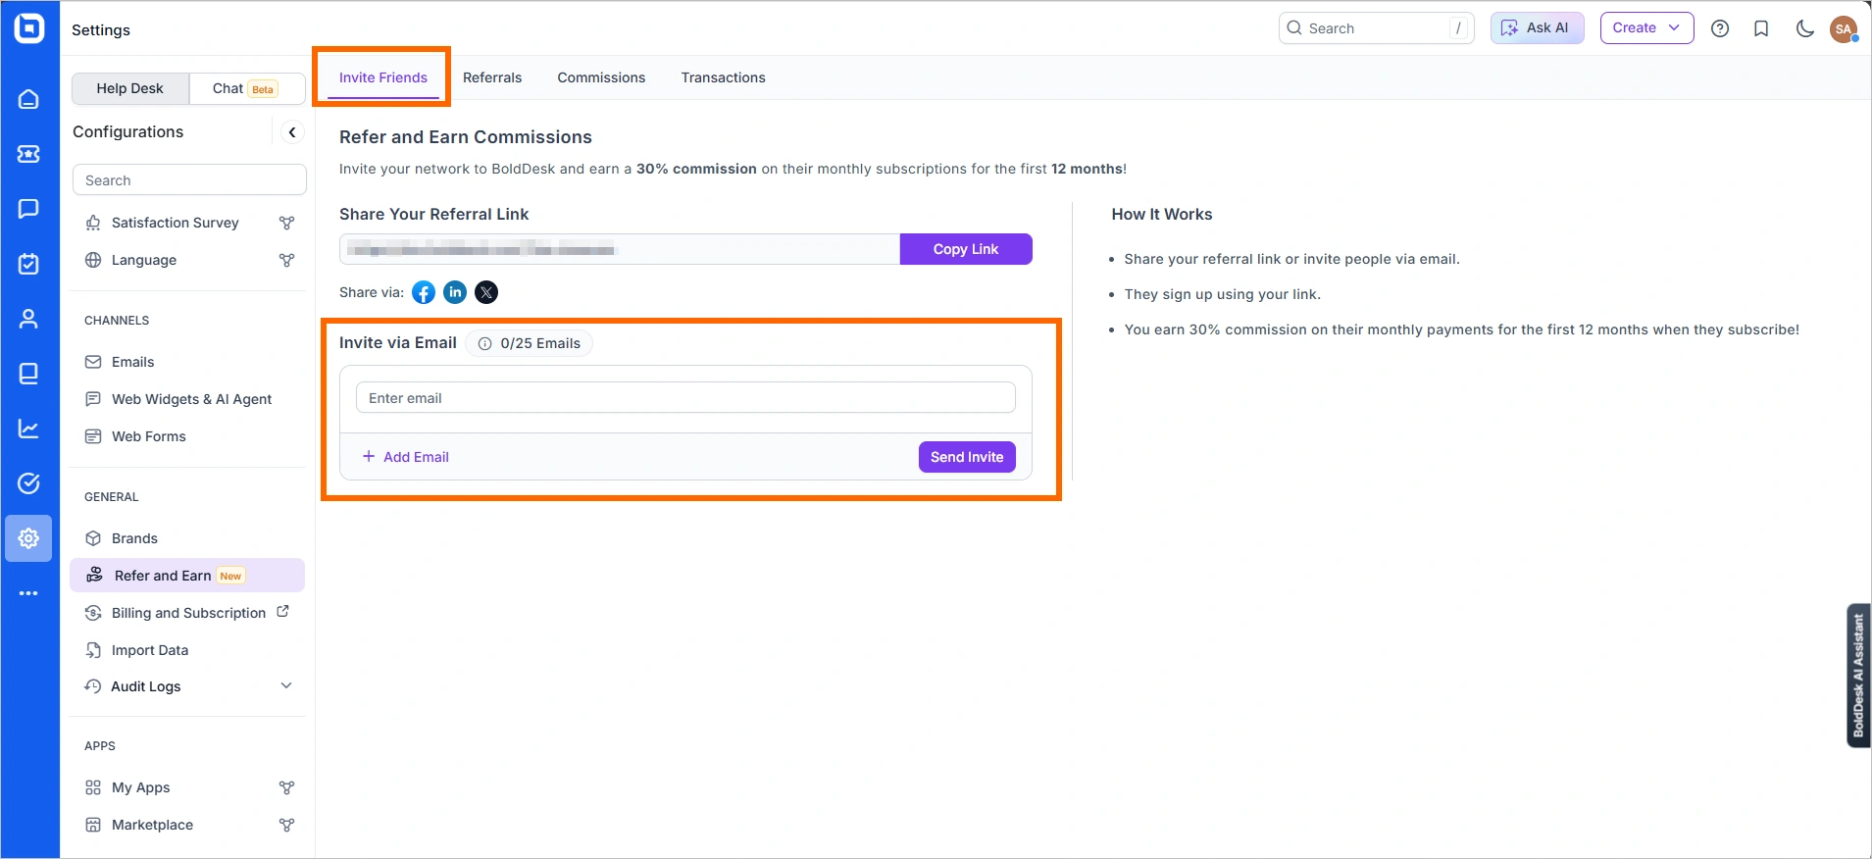Open the Satisfaction Survey item

187,223
